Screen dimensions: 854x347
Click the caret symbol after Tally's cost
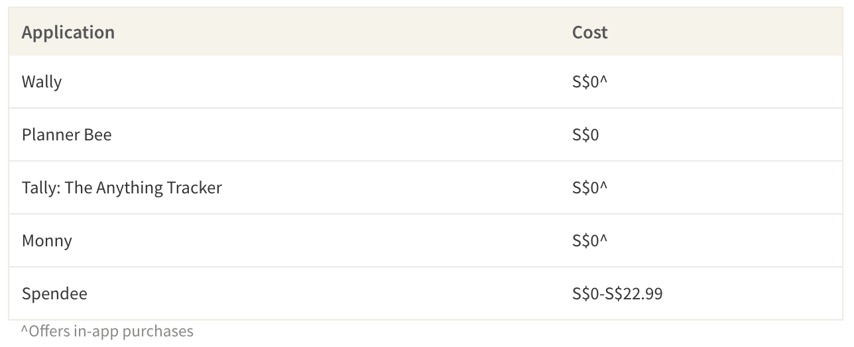coord(603,186)
